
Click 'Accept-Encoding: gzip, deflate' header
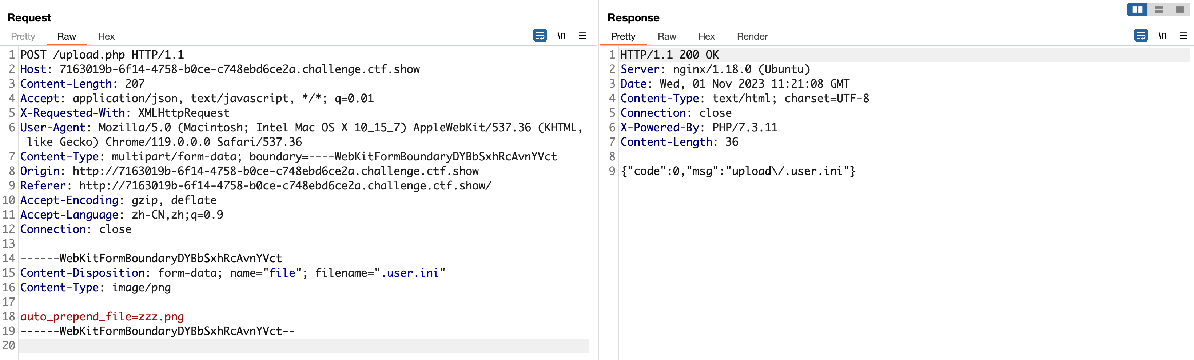pyautogui.click(x=118, y=200)
